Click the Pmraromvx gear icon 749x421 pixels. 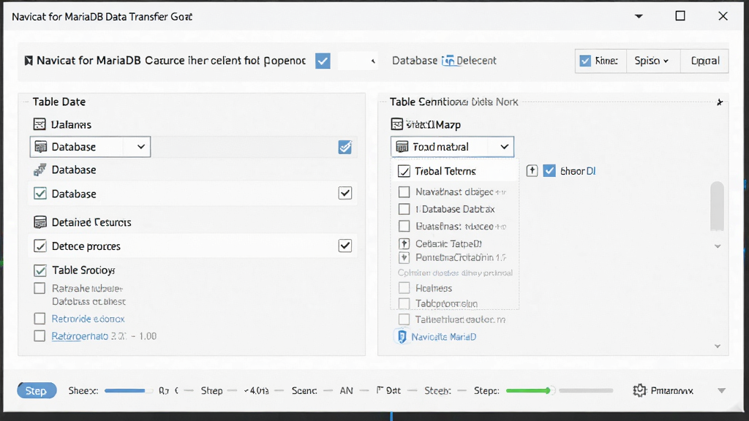639,390
